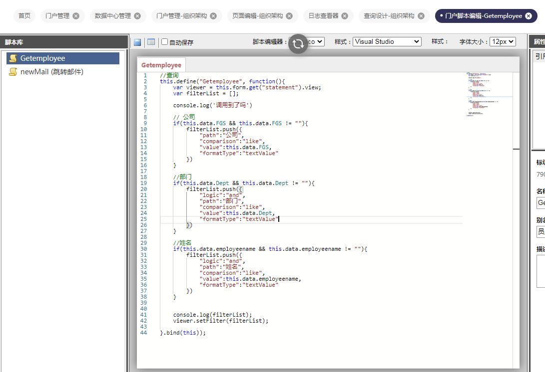Click the Getemployee editor file tab
Viewport: 545px width, 372px height.
pyautogui.click(x=161, y=65)
